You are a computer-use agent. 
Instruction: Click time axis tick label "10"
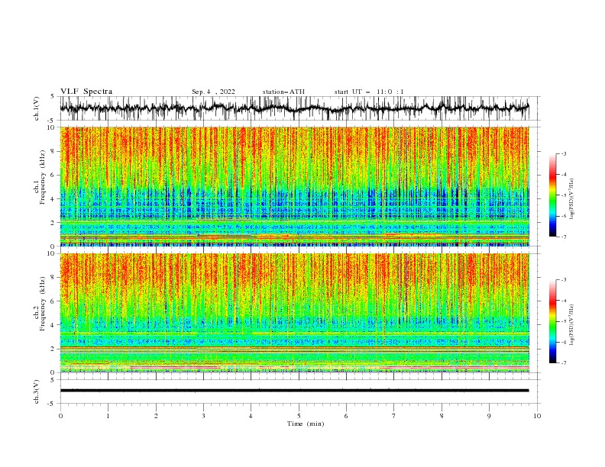coord(537,416)
